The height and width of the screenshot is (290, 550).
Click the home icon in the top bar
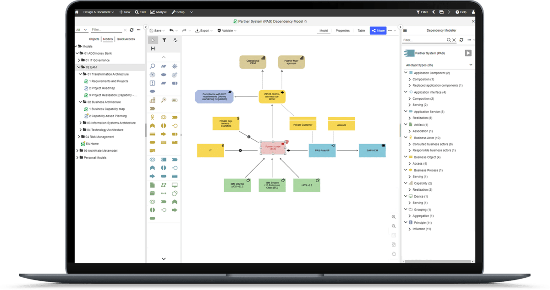point(77,12)
